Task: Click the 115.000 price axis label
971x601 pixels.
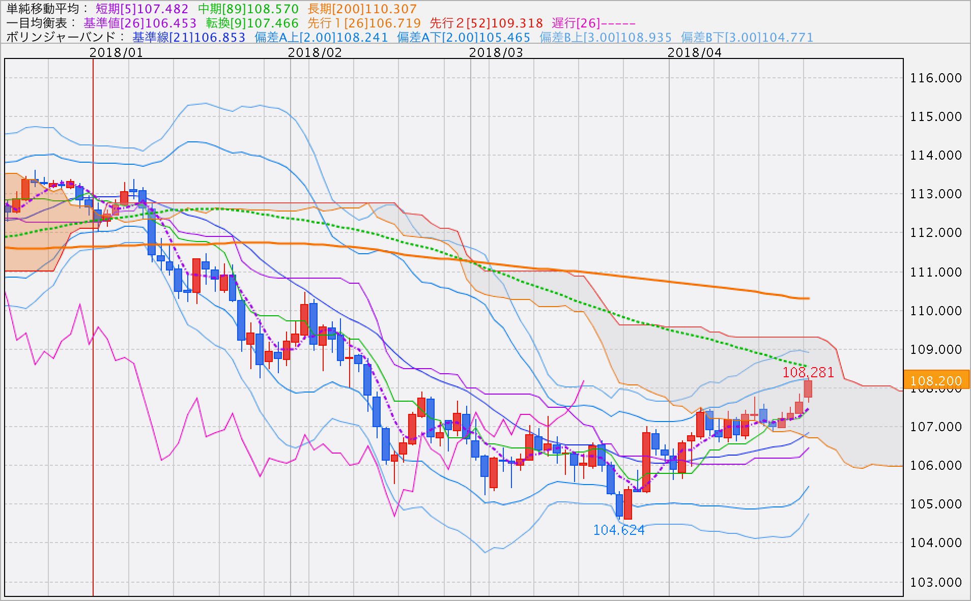Action: click(x=936, y=116)
